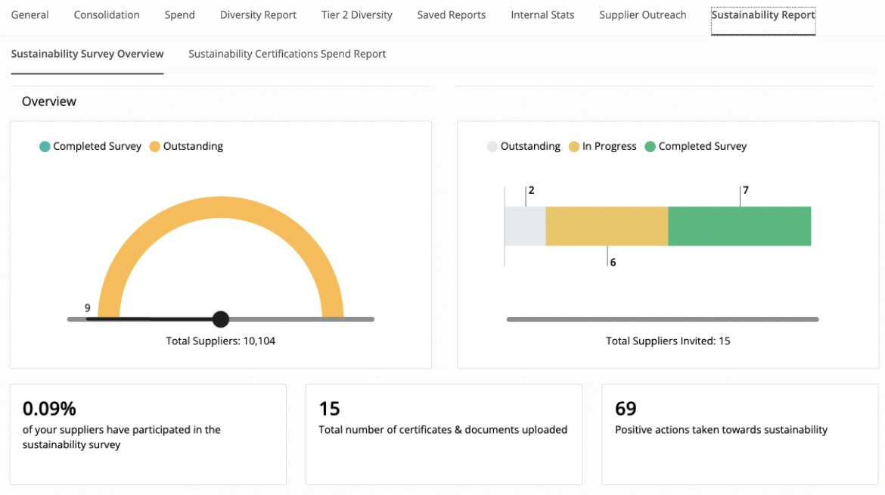This screenshot has height=495, width=885.
Task: Select the Sustainability Survey Overview tab
Action: (x=87, y=53)
